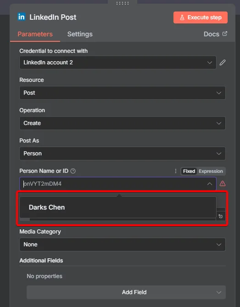Run the node with Execute step
Image resolution: width=240 pixels, height=307 pixels.
201,17
